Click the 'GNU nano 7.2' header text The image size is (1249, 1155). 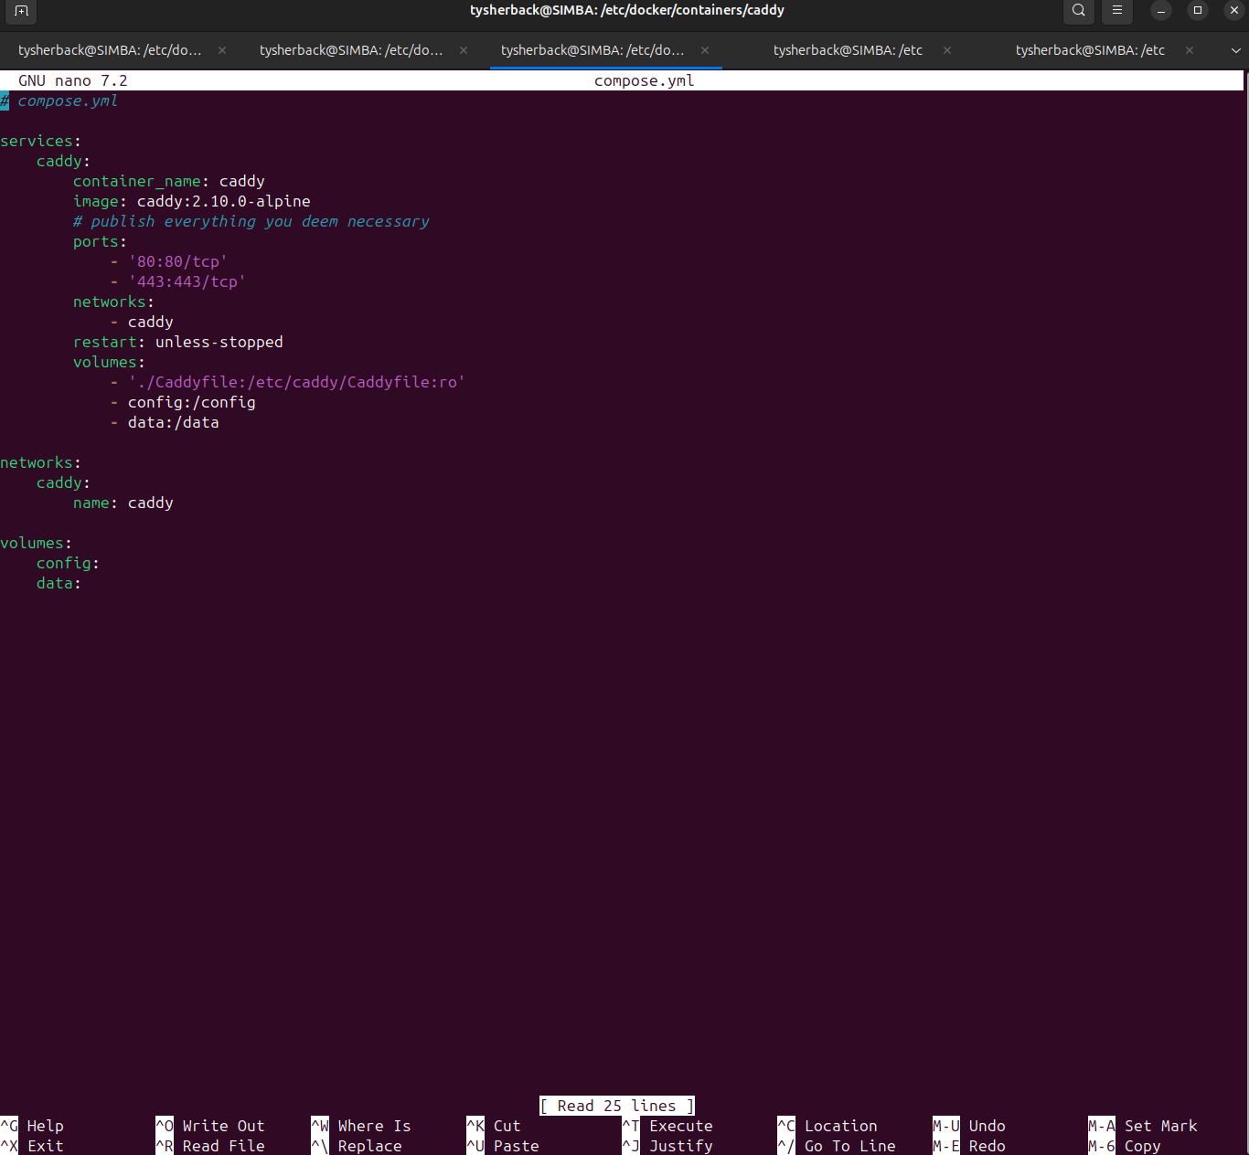(x=73, y=80)
